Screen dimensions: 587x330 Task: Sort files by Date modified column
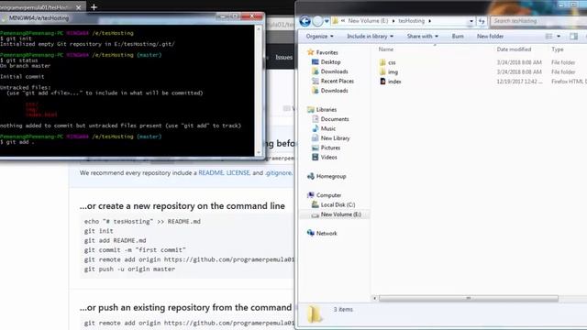tap(514, 49)
